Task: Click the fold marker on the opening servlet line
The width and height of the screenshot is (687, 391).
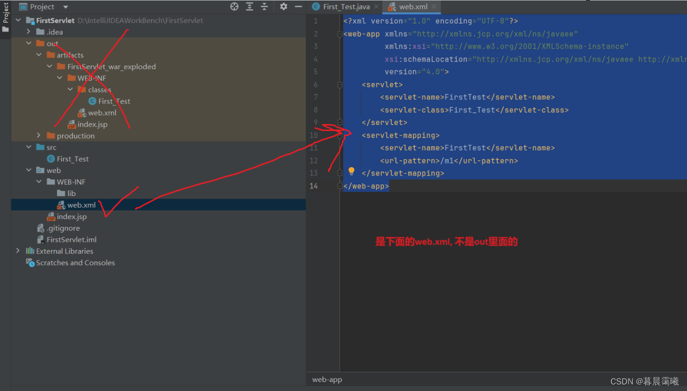Action: pyautogui.click(x=340, y=85)
